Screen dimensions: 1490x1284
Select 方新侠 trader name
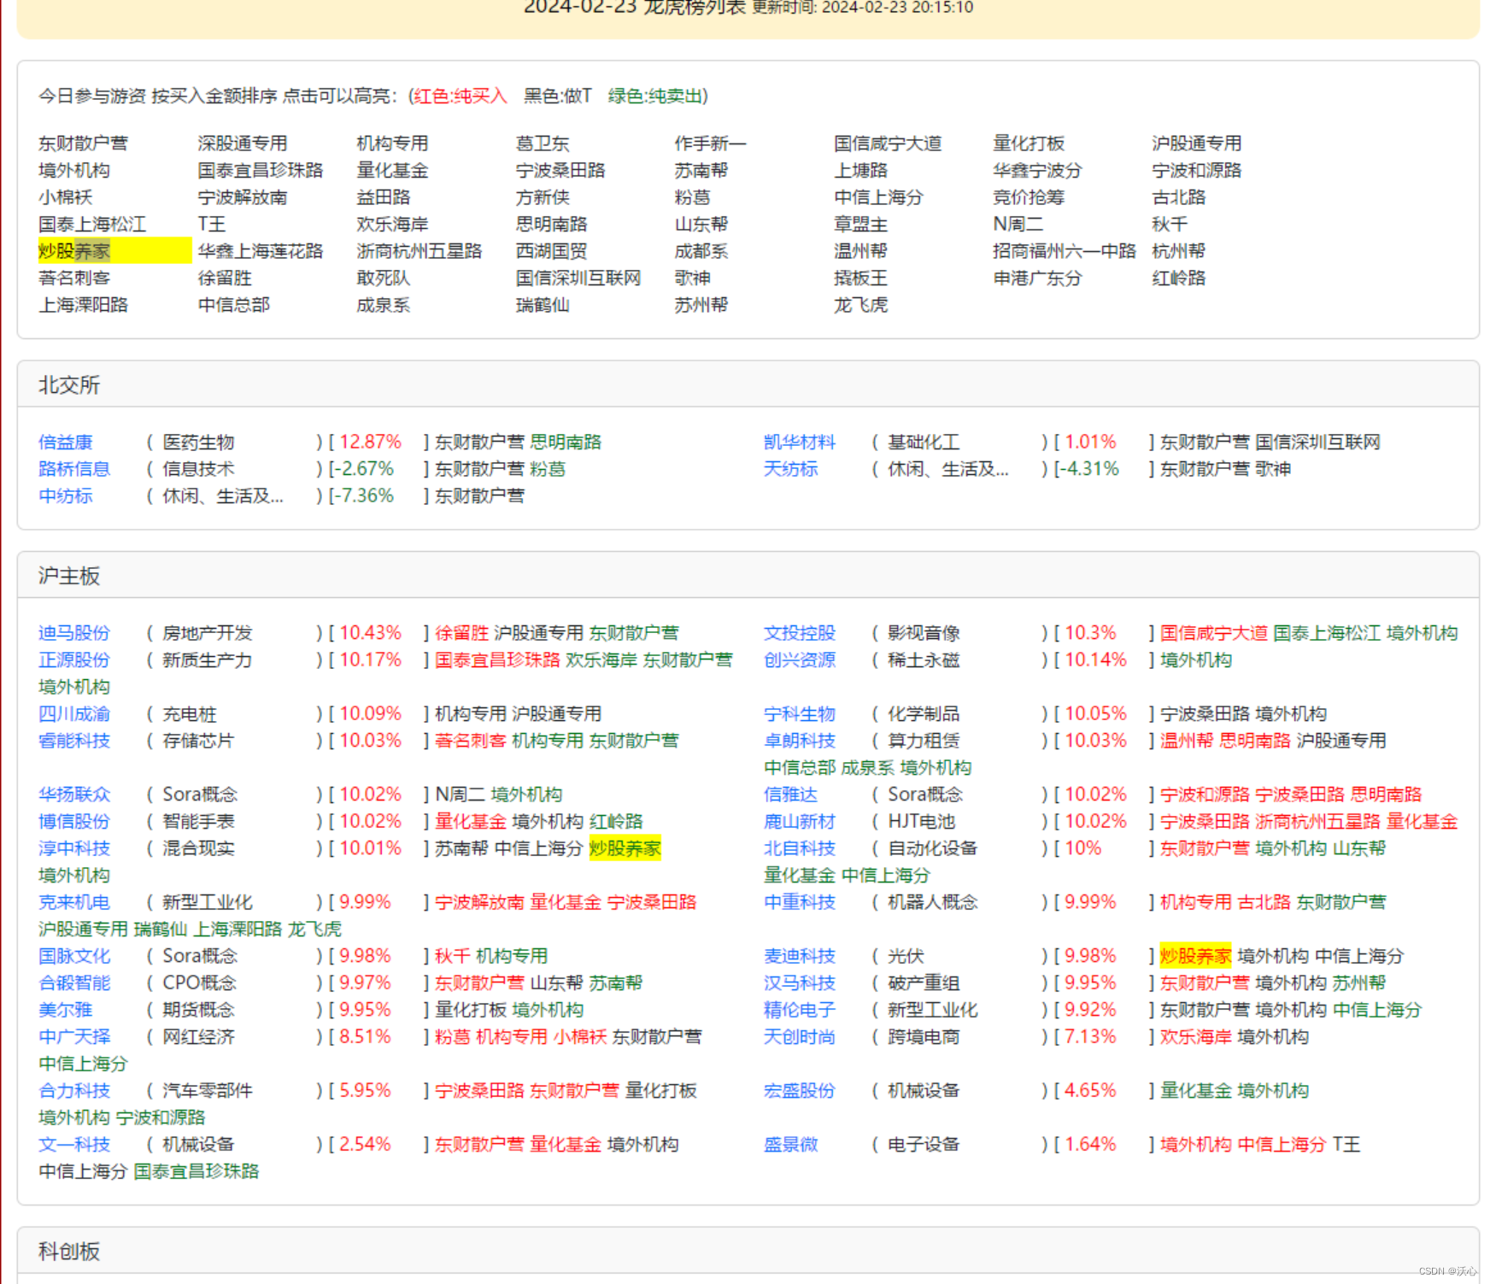pyautogui.click(x=543, y=197)
